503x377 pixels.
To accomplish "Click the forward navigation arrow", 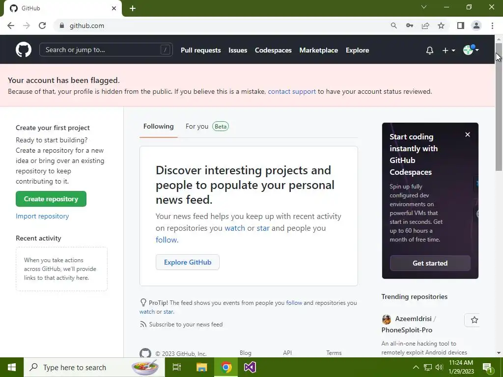I will click(27, 26).
